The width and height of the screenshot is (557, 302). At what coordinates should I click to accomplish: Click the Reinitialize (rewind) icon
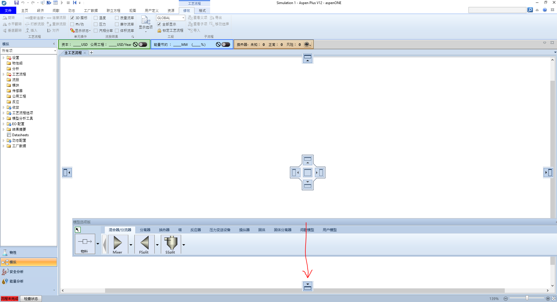[x=75, y=3]
